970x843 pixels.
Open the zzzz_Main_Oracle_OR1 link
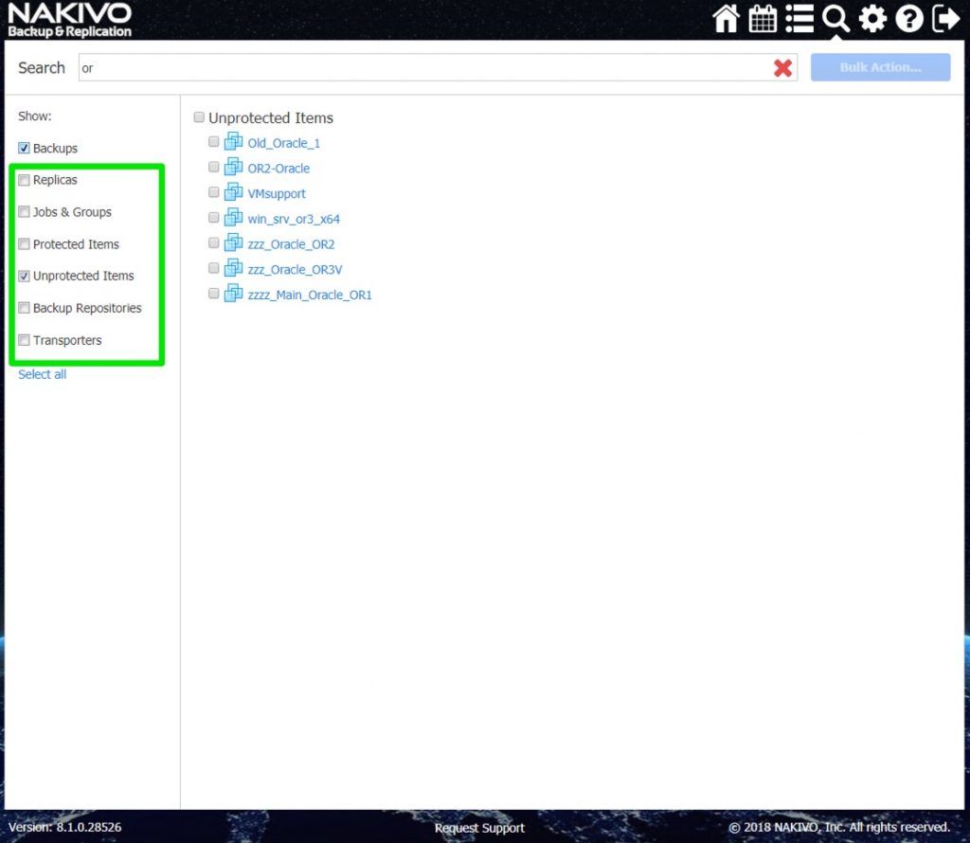[x=310, y=295]
